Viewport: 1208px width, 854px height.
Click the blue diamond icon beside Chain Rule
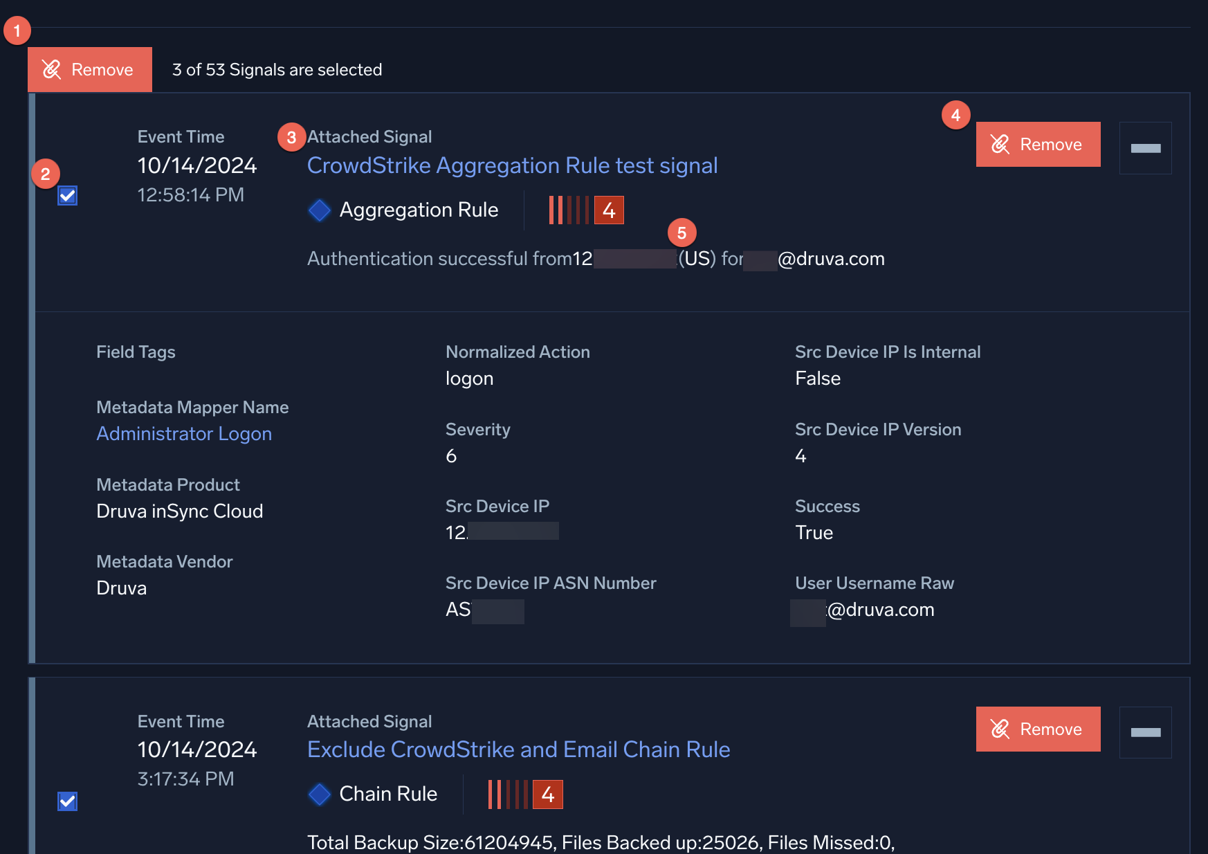[x=320, y=794]
